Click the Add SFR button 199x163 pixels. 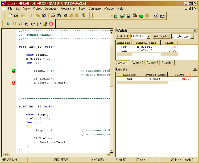click(x=122, y=36)
